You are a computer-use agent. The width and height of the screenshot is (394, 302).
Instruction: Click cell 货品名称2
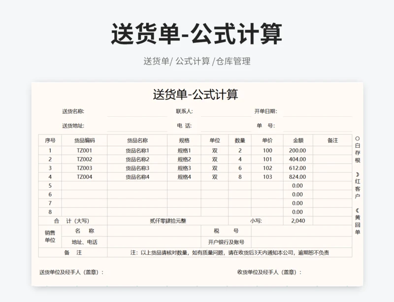tap(137, 160)
